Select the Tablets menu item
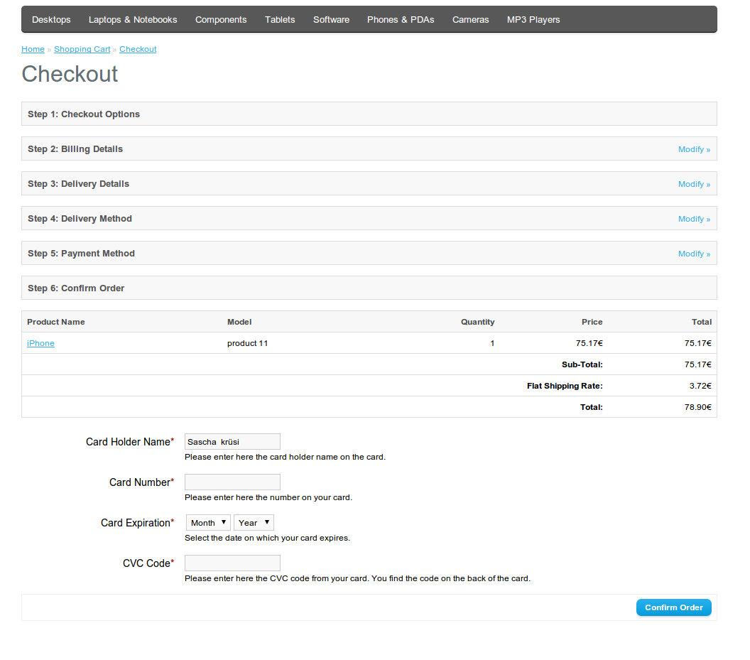Image resolution: width=750 pixels, height=660 pixels. tap(280, 19)
